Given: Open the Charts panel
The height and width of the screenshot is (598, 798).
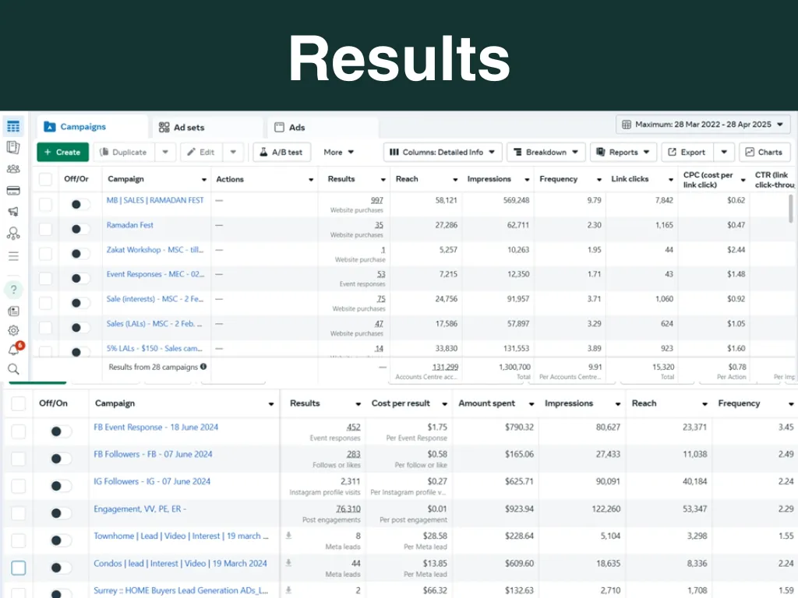Looking at the screenshot, I should tap(764, 152).
